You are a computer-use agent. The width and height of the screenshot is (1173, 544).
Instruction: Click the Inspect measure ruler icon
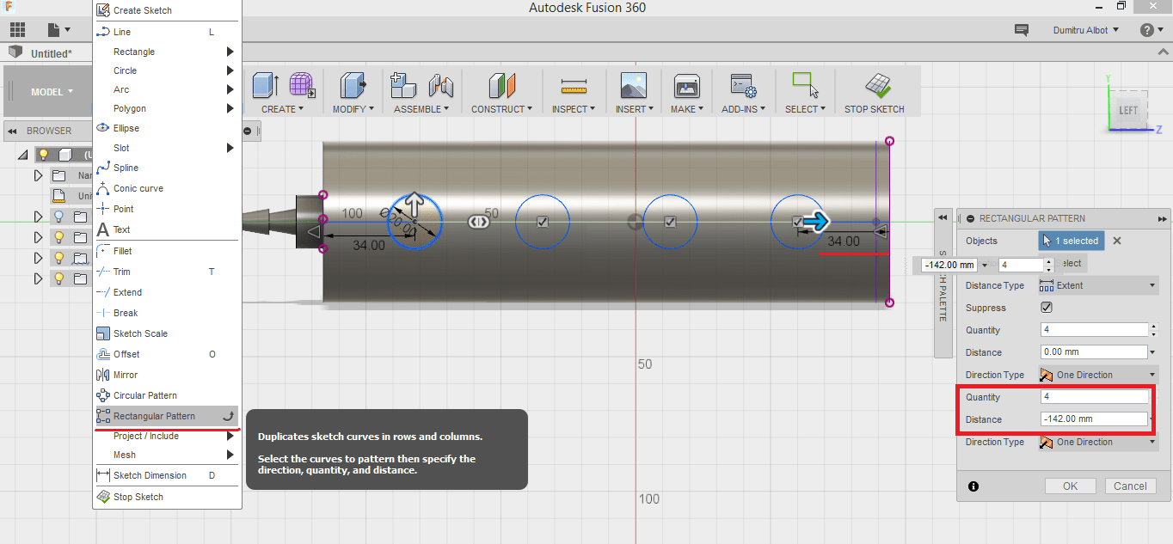[573, 86]
